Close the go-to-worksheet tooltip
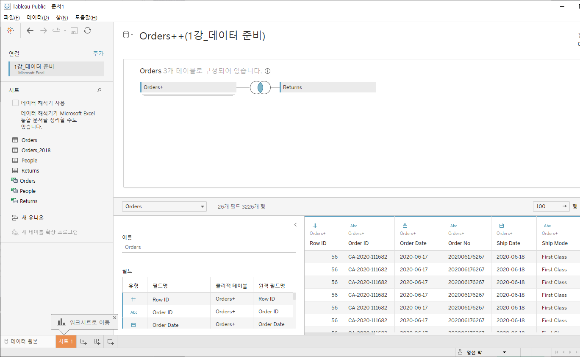 (114, 318)
